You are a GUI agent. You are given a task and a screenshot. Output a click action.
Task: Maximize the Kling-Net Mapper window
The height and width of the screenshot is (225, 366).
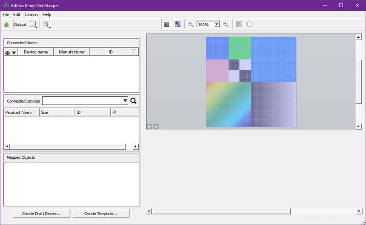click(341, 6)
